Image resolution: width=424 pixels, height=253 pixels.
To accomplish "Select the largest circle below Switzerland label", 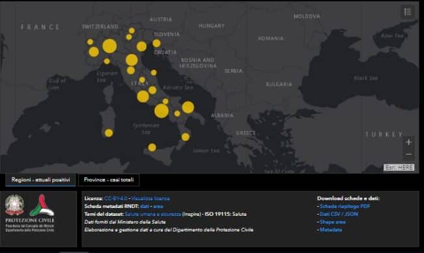I will 110,46.
